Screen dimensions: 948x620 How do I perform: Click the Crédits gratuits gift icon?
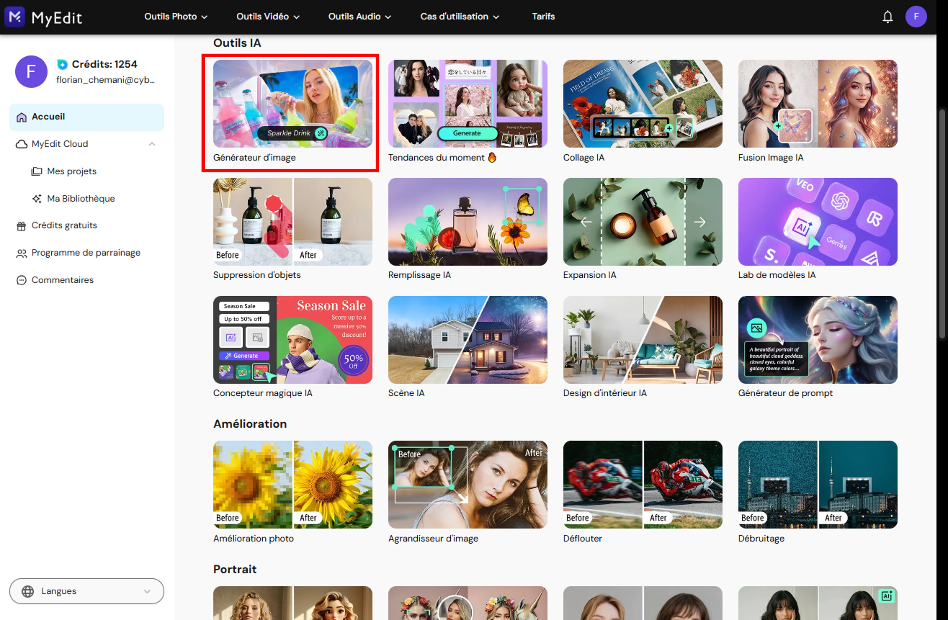(x=21, y=226)
